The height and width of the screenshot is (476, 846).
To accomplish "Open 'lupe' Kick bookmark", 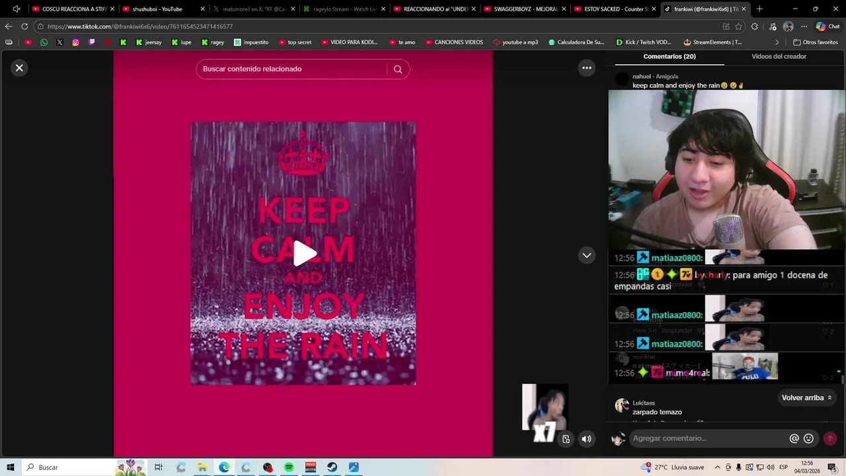I will [181, 42].
